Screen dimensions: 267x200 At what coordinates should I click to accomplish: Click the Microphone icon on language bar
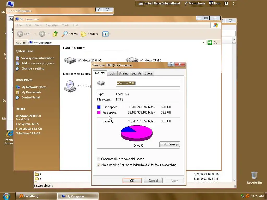click(186, 3)
